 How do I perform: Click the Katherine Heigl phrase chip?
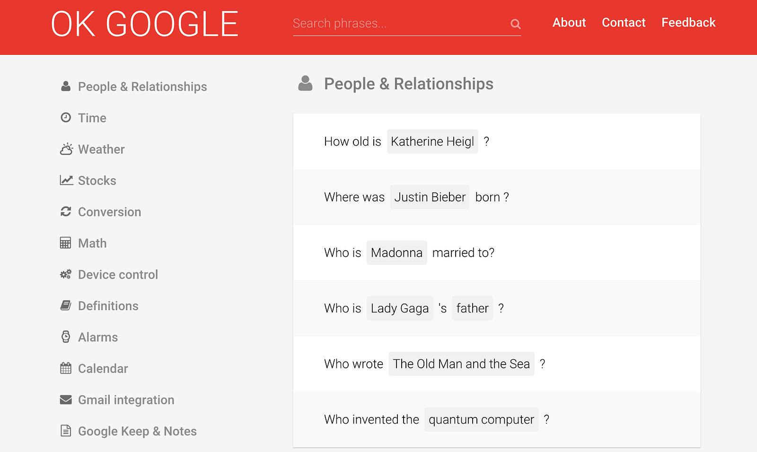tap(432, 141)
